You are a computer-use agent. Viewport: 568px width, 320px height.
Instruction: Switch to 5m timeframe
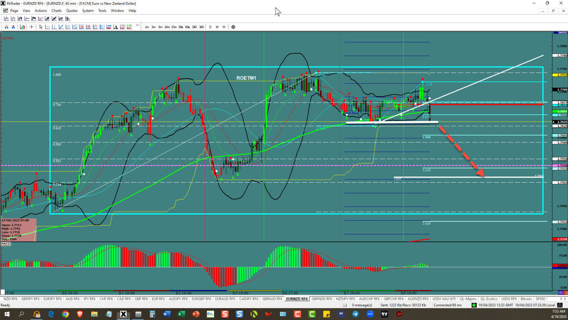tap(160, 27)
